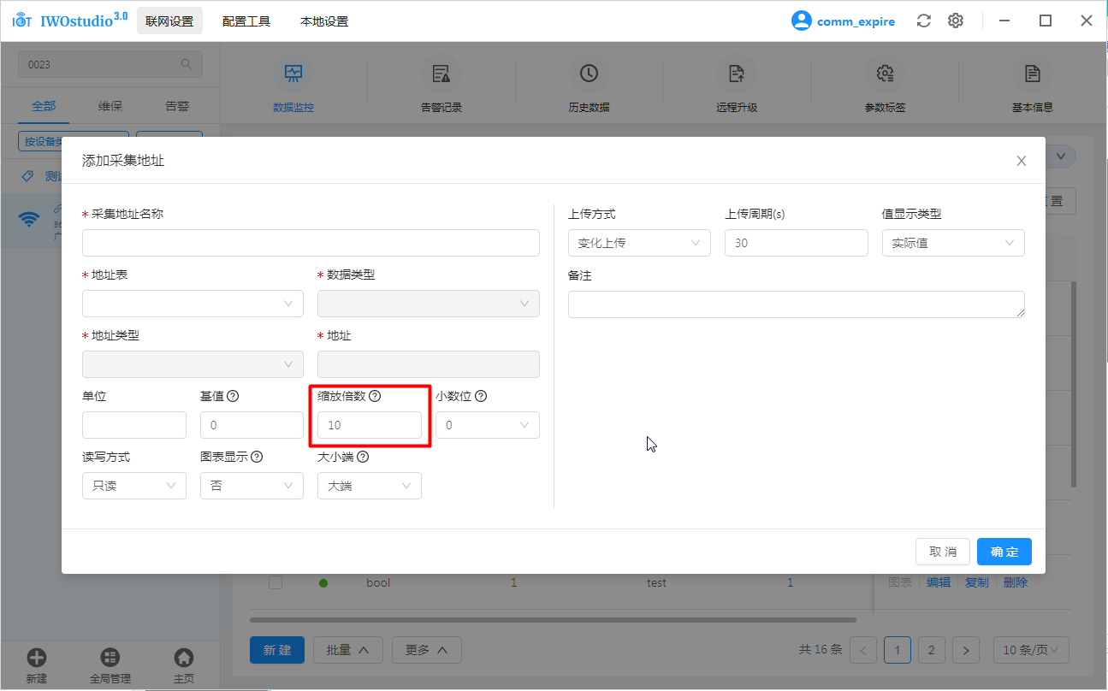
Task: Click the comm_expire user avatar icon
Action: (801, 21)
